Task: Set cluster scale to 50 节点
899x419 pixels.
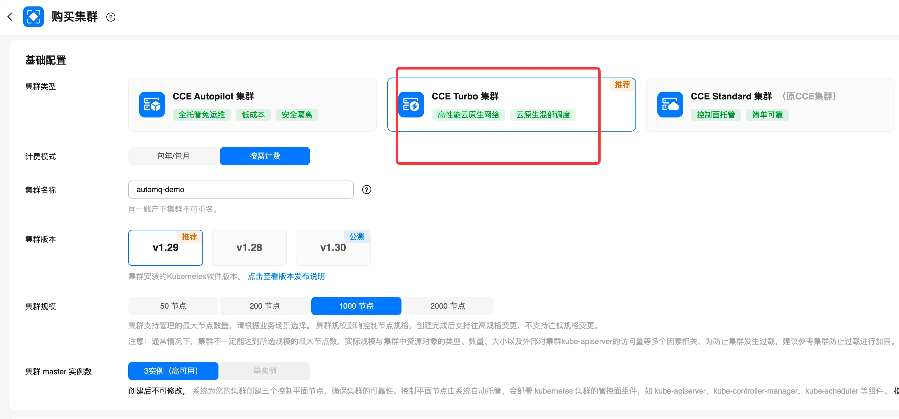Action: [173, 306]
